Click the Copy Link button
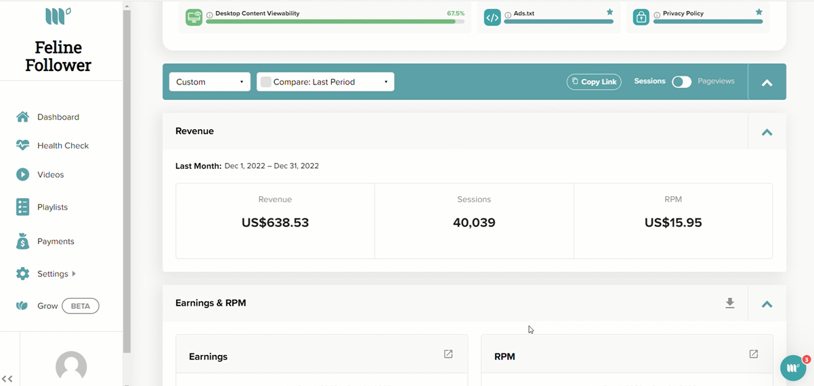The image size is (814, 386). (x=594, y=82)
